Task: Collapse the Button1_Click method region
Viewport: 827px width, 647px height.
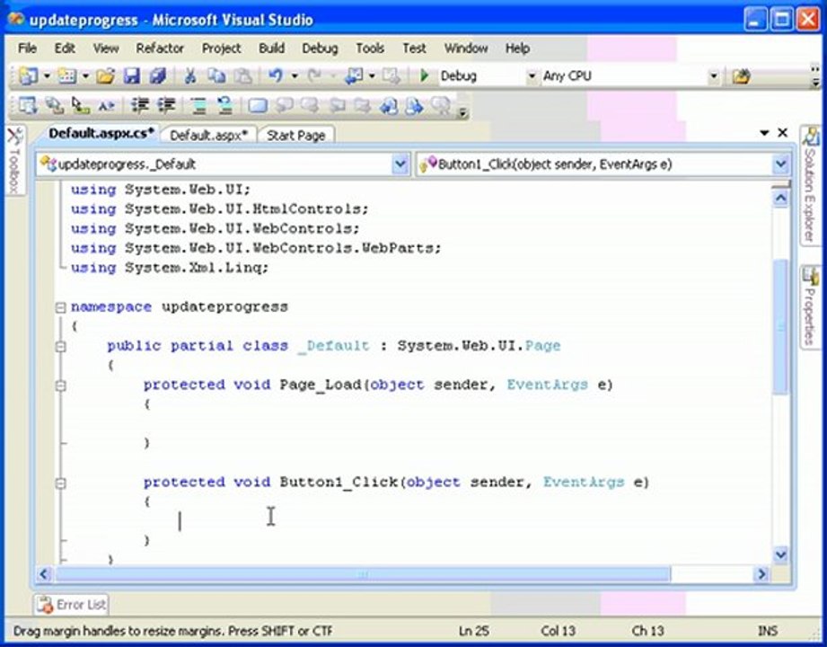Action: pyautogui.click(x=61, y=483)
